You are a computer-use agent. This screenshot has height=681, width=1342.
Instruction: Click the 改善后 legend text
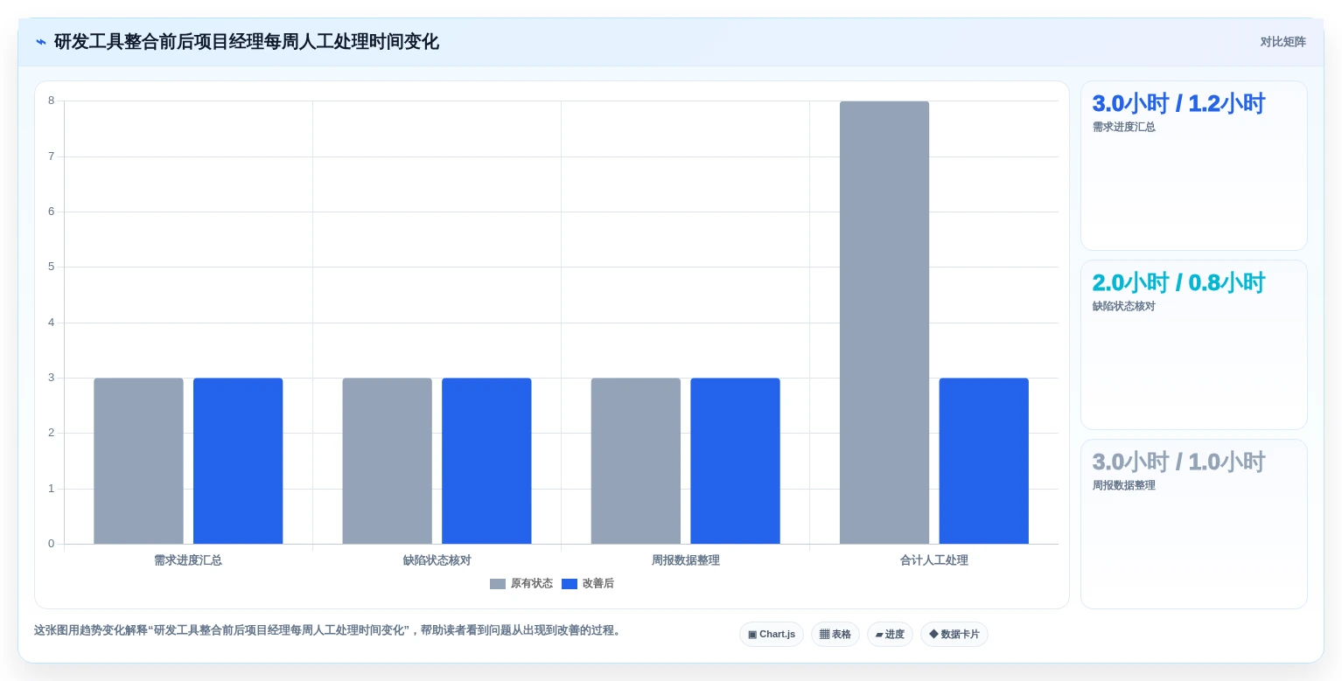point(598,584)
